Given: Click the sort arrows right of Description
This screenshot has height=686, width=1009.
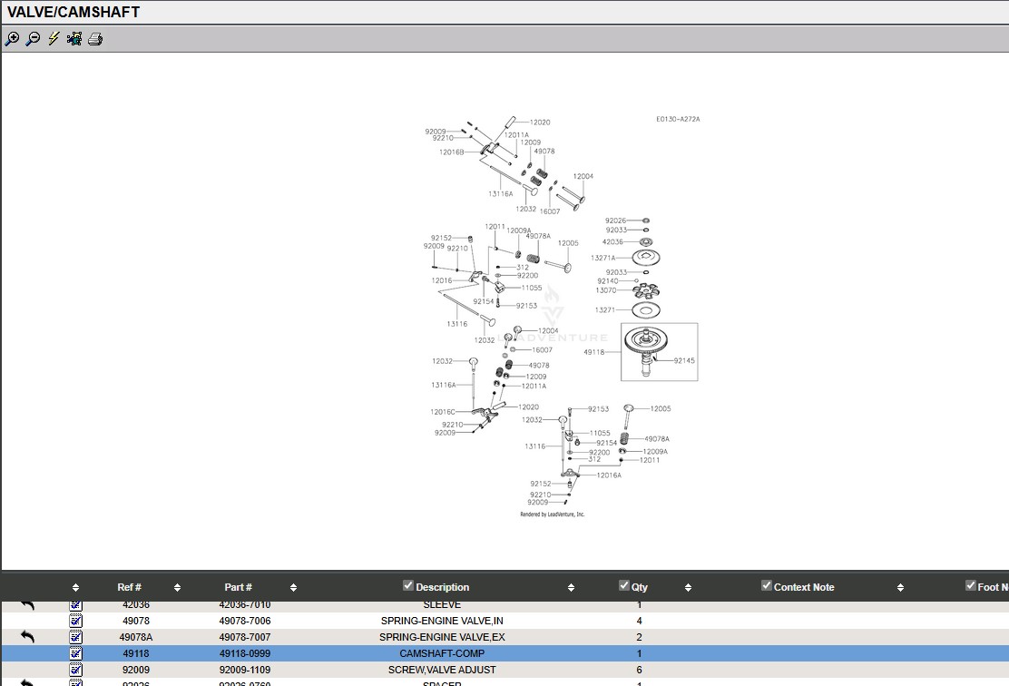Looking at the screenshot, I should coord(571,588).
